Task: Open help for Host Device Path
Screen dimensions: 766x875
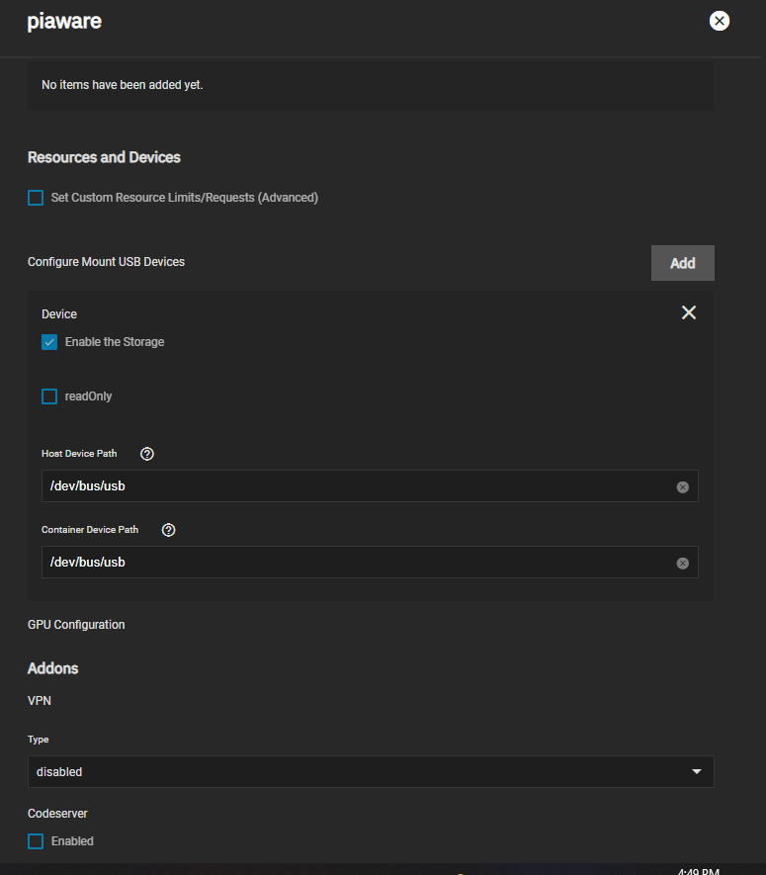Action: (146, 454)
